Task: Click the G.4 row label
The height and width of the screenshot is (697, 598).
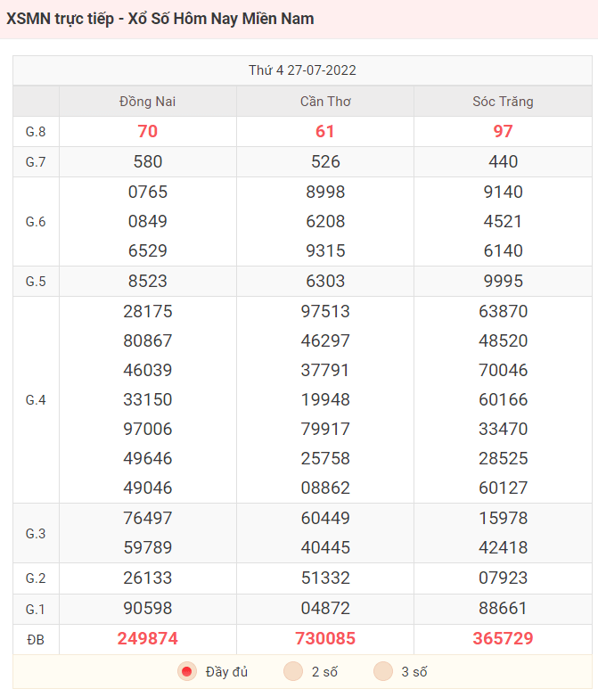Action: coord(36,400)
